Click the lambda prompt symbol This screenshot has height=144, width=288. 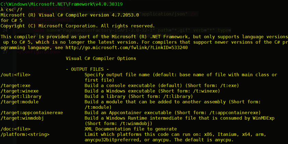(2, 10)
